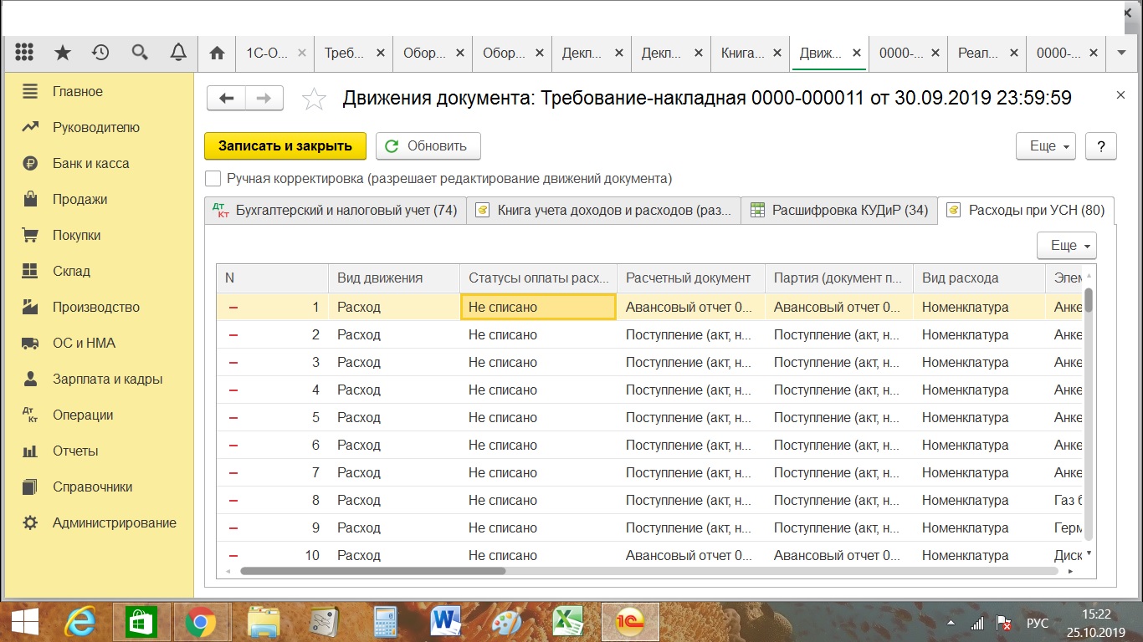
Task: Expand the open tabs list arrow
Action: click(1121, 53)
